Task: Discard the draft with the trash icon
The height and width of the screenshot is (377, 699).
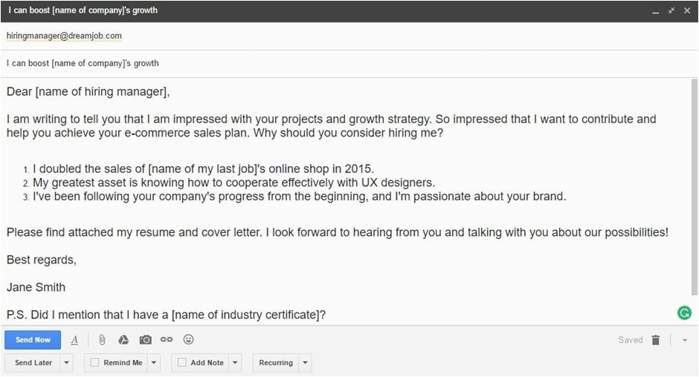Action: pos(655,340)
